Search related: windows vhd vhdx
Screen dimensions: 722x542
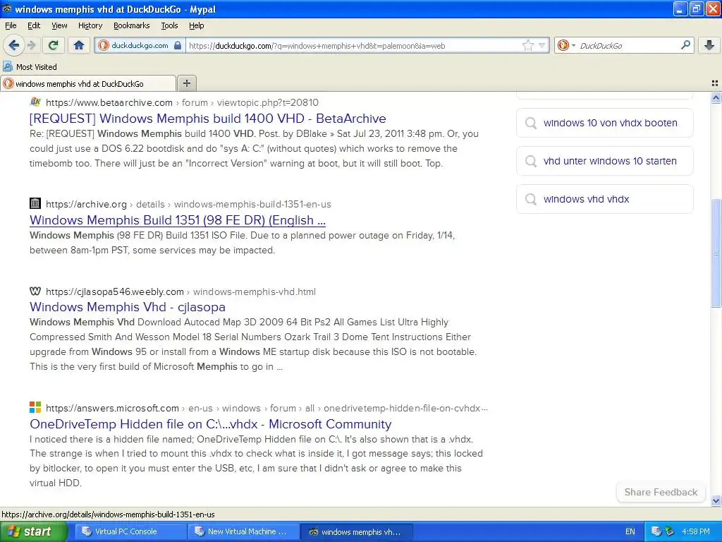click(x=604, y=199)
